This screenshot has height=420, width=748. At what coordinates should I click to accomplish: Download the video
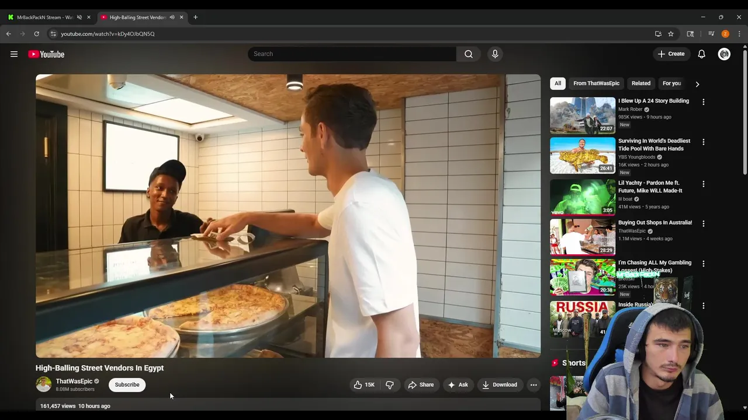tap(500, 385)
